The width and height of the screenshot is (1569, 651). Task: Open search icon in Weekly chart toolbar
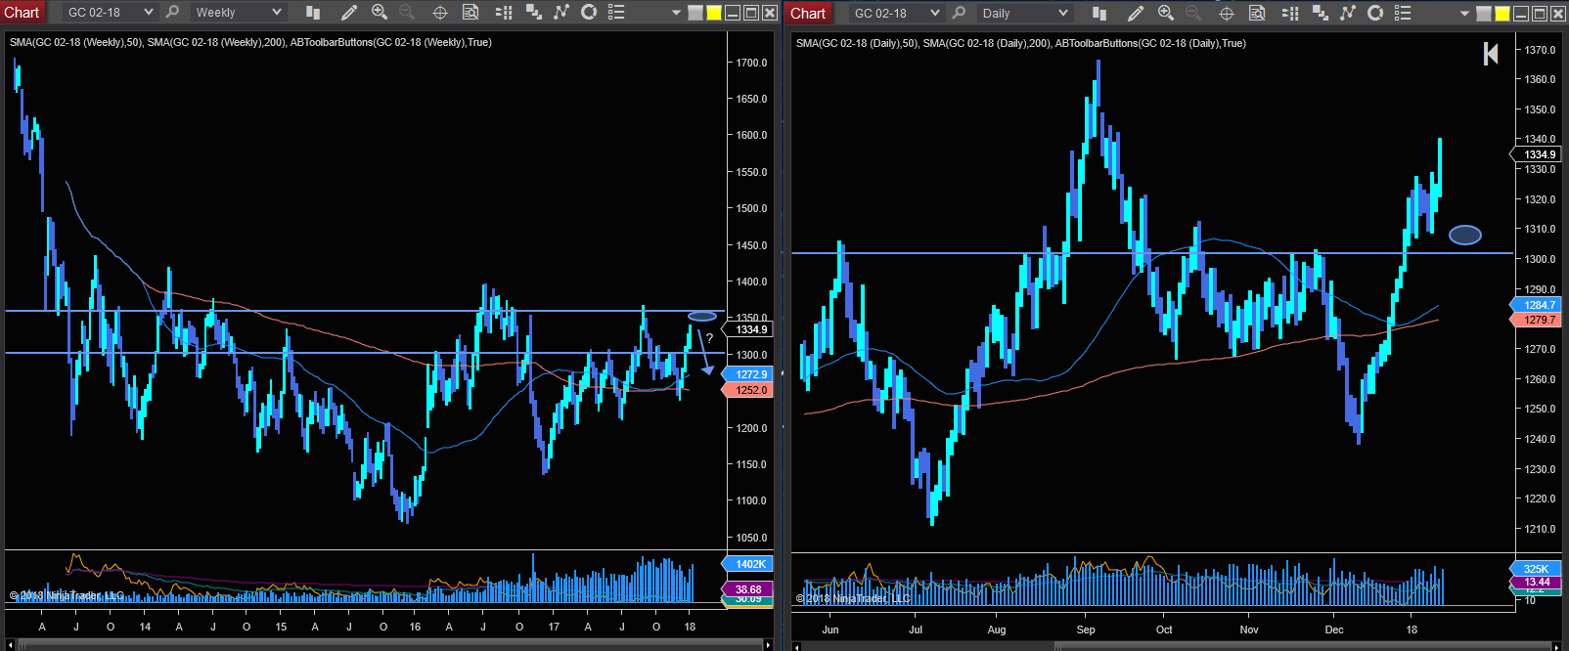(172, 13)
